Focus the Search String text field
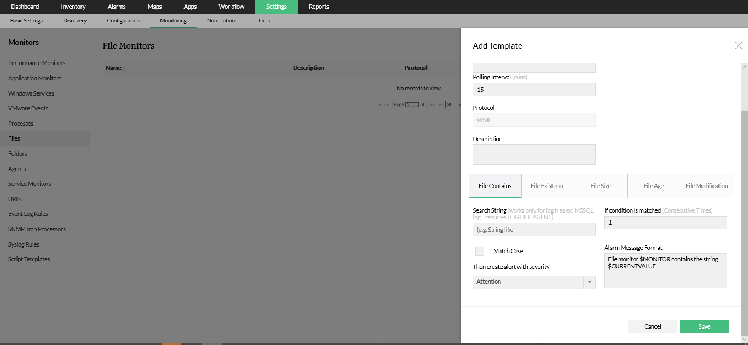 pos(534,230)
